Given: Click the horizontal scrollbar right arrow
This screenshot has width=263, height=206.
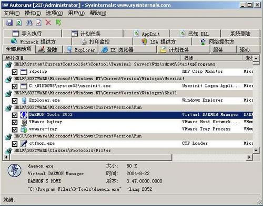Looking at the screenshot, I should [x=249, y=157].
